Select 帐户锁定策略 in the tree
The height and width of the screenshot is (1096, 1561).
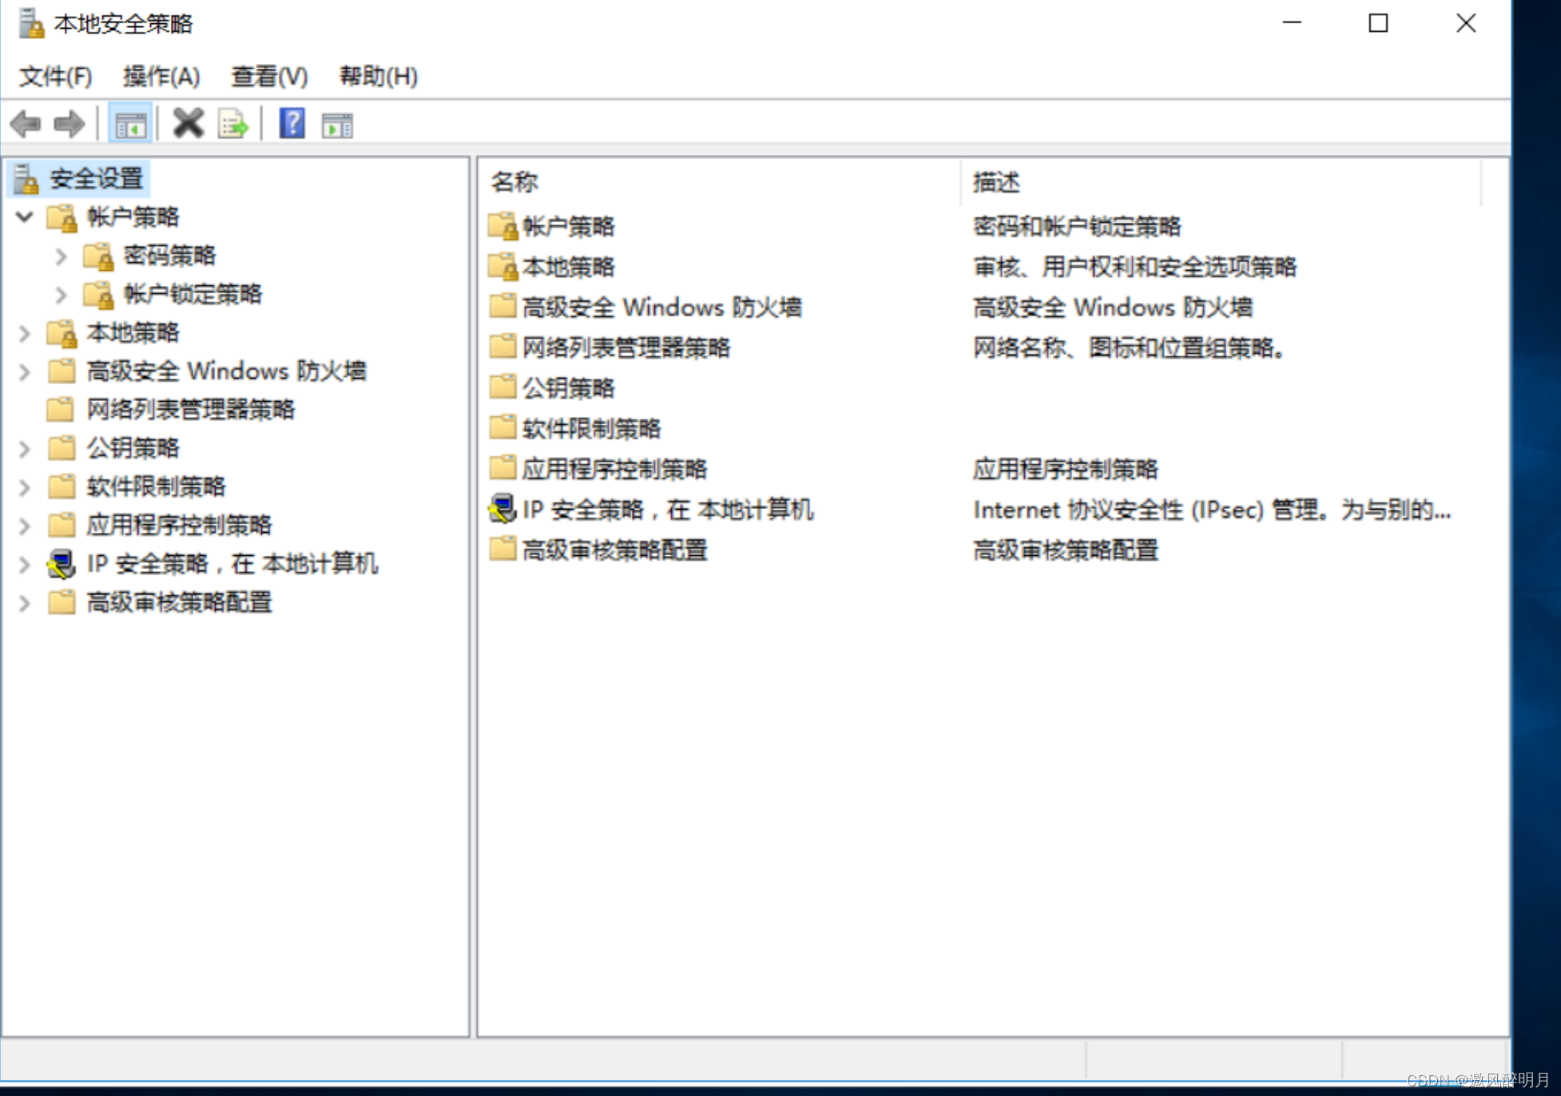pyautogui.click(x=193, y=294)
